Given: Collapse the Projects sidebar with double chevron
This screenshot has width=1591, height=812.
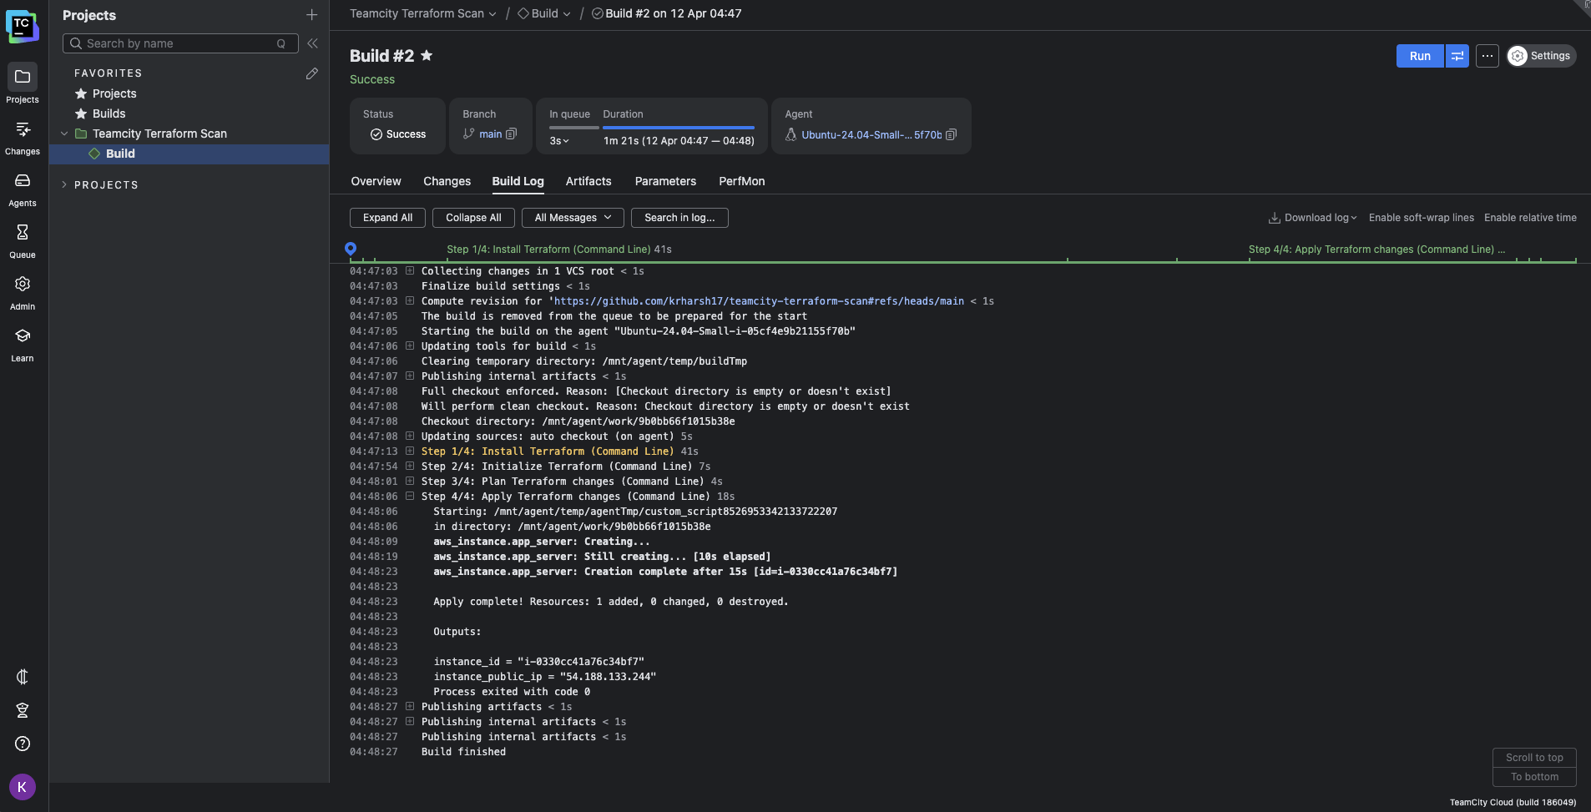Looking at the screenshot, I should click(x=312, y=43).
